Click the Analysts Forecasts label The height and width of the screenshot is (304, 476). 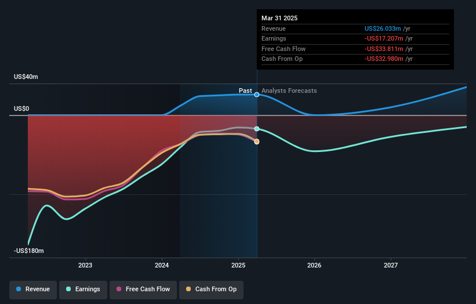[x=289, y=91]
